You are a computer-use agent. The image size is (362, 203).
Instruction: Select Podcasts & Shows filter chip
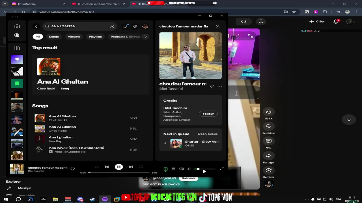point(125,37)
